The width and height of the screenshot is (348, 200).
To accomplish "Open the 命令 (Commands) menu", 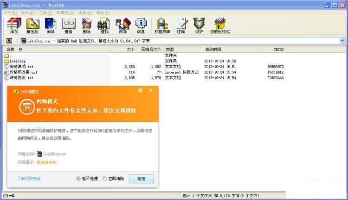I will point(28,12).
